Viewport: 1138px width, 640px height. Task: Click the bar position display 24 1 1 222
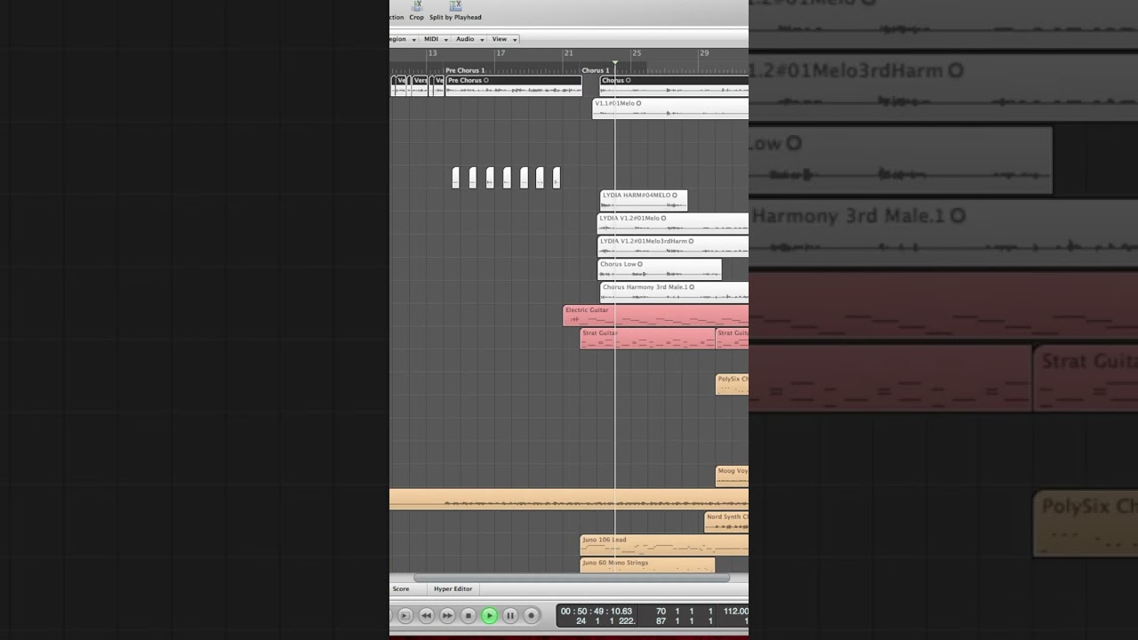click(605, 620)
